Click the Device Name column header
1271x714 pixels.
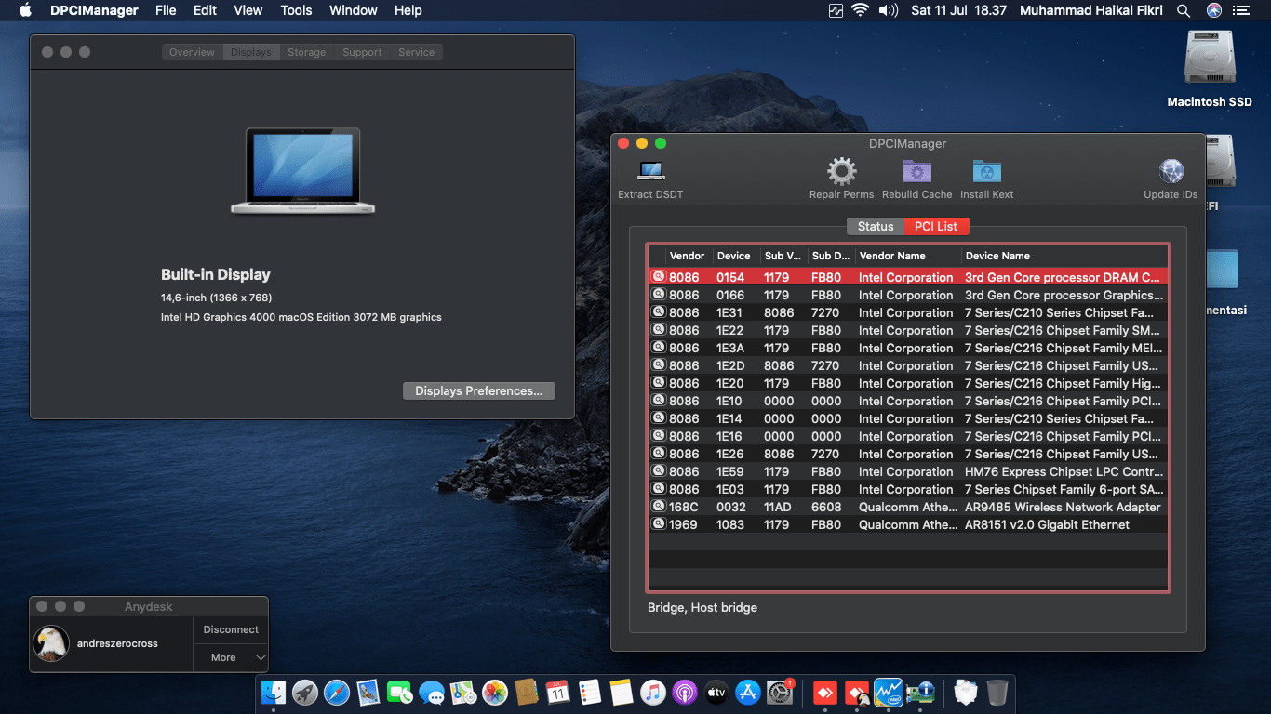(1064, 256)
